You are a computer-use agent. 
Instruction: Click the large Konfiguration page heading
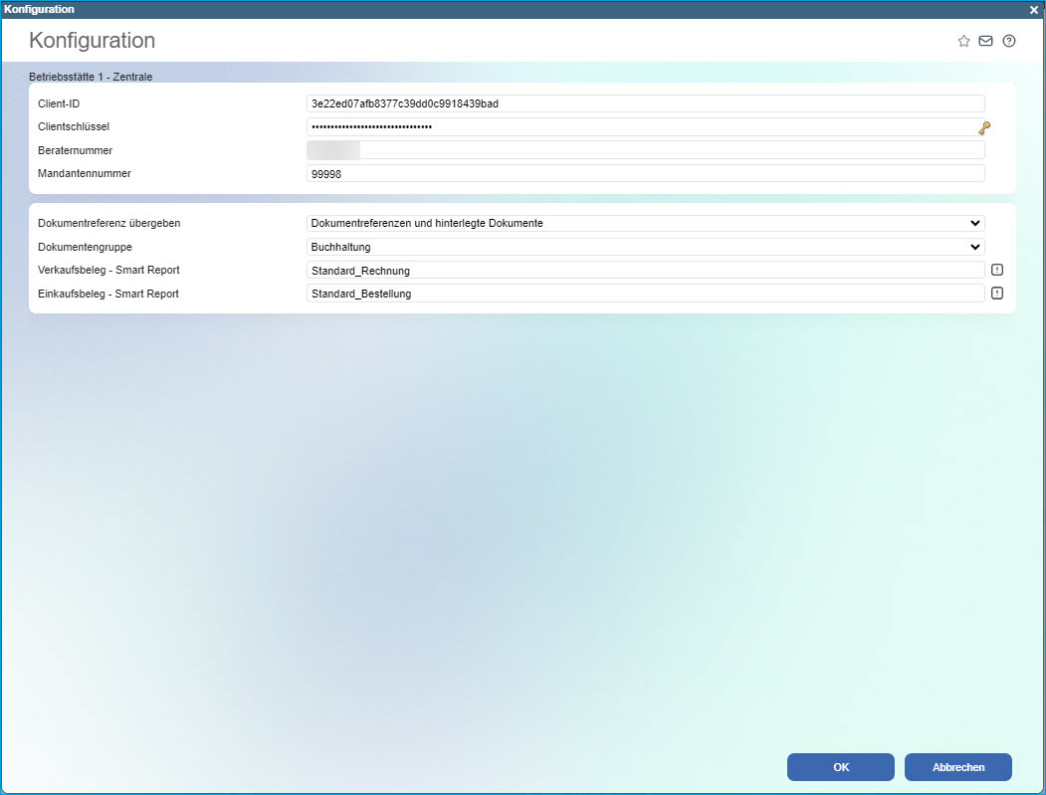coord(92,41)
